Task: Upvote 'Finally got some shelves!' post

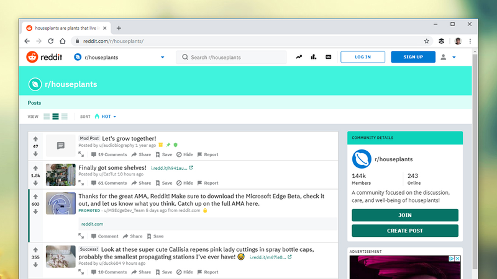Action: tap(35, 168)
